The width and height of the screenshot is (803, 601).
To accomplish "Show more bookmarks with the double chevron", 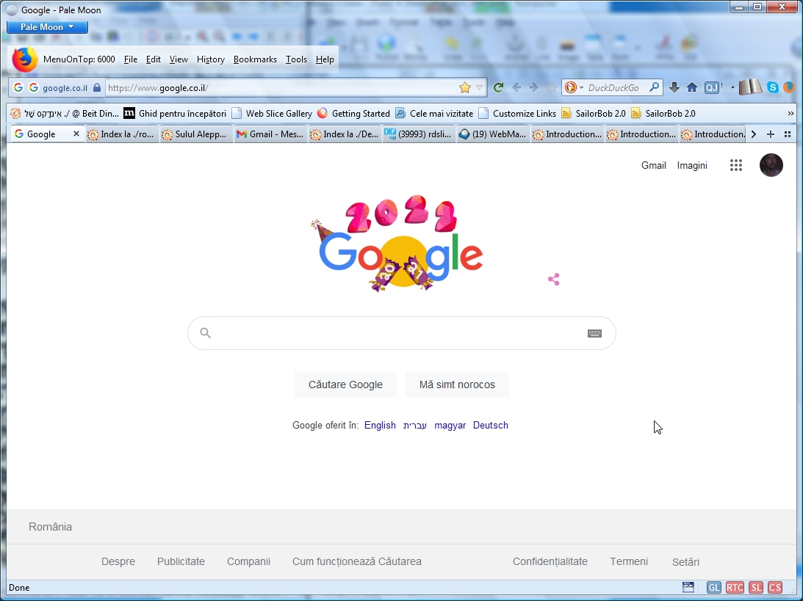I will (x=791, y=114).
